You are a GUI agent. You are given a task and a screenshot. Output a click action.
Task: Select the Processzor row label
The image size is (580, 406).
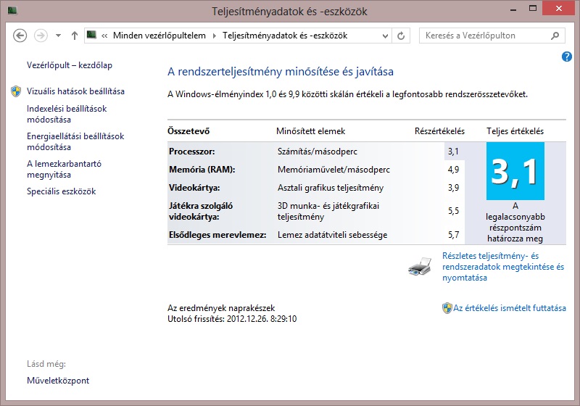pos(192,152)
